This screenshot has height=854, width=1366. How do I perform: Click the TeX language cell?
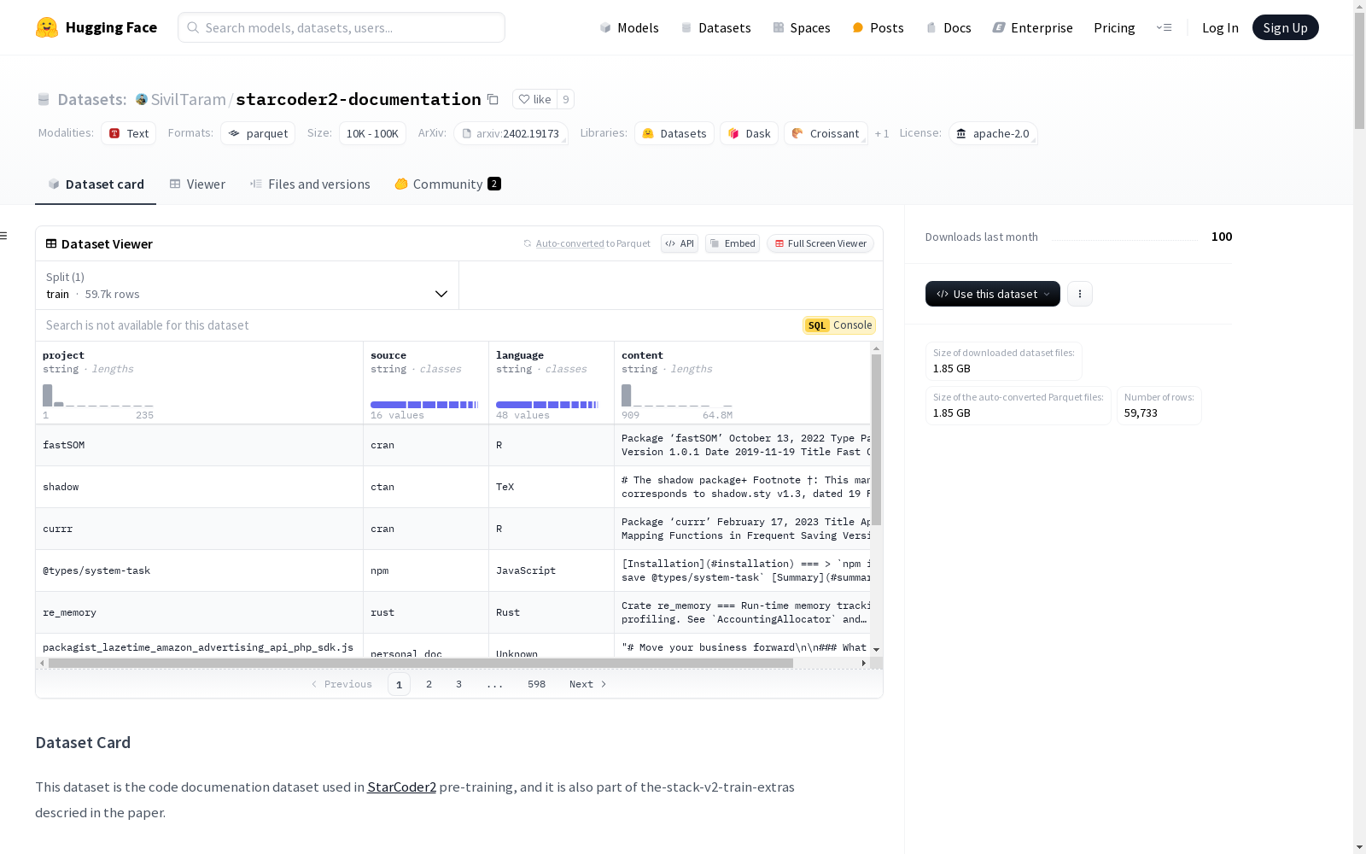(x=552, y=487)
